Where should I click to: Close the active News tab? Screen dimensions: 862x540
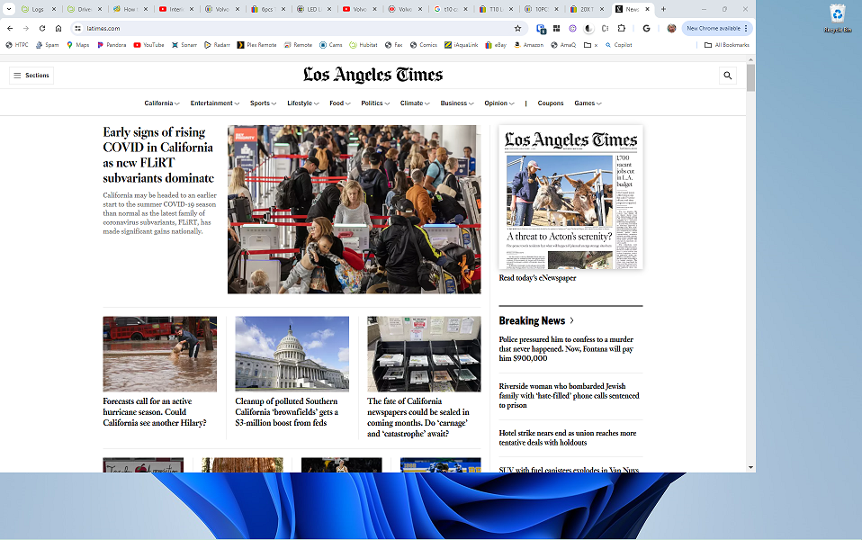pos(647,9)
